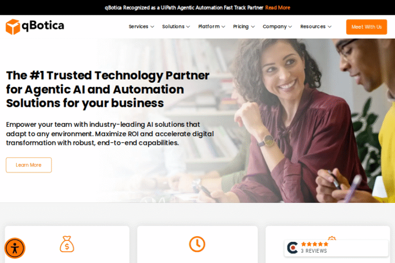Click the #1 Trusted Technology Partner headline
Viewport: 395px width, 263px height.
click(x=107, y=89)
